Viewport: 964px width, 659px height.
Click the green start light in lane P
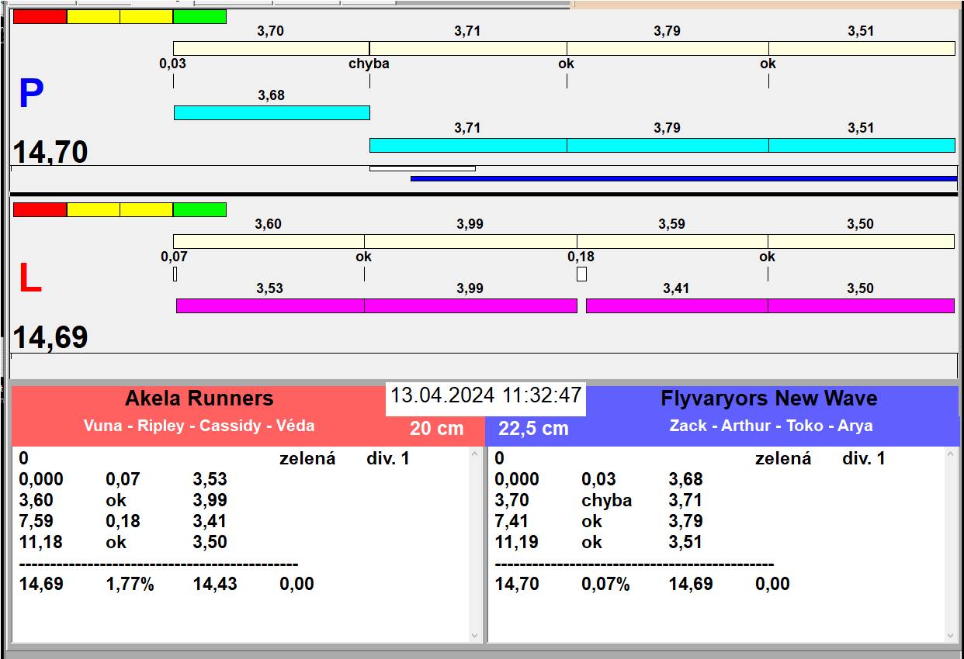(199, 16)
